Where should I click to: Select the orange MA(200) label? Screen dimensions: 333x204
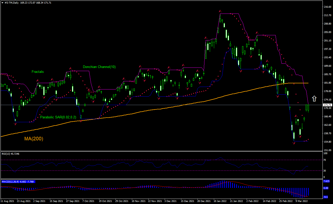tap(34, 139)
